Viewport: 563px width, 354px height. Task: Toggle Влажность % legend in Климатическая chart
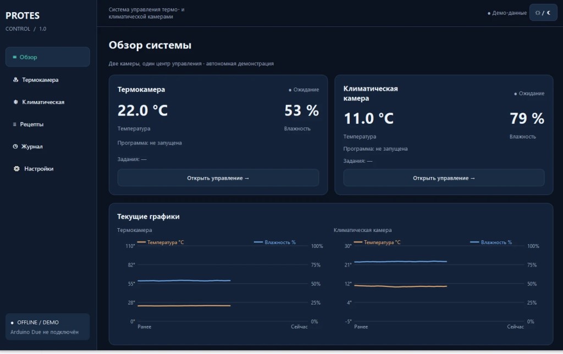[491, 242]
